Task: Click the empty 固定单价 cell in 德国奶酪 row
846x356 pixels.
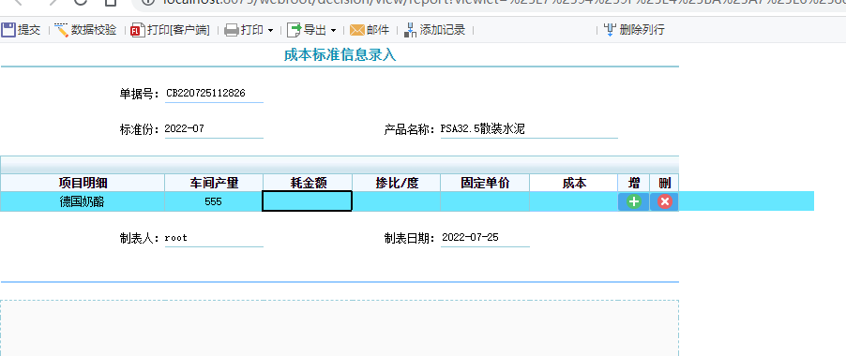Action: (x=485, y=201)
